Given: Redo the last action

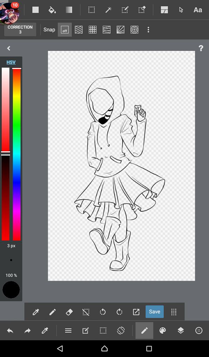Looking at the screenshot, I should (x=28, y=331).
